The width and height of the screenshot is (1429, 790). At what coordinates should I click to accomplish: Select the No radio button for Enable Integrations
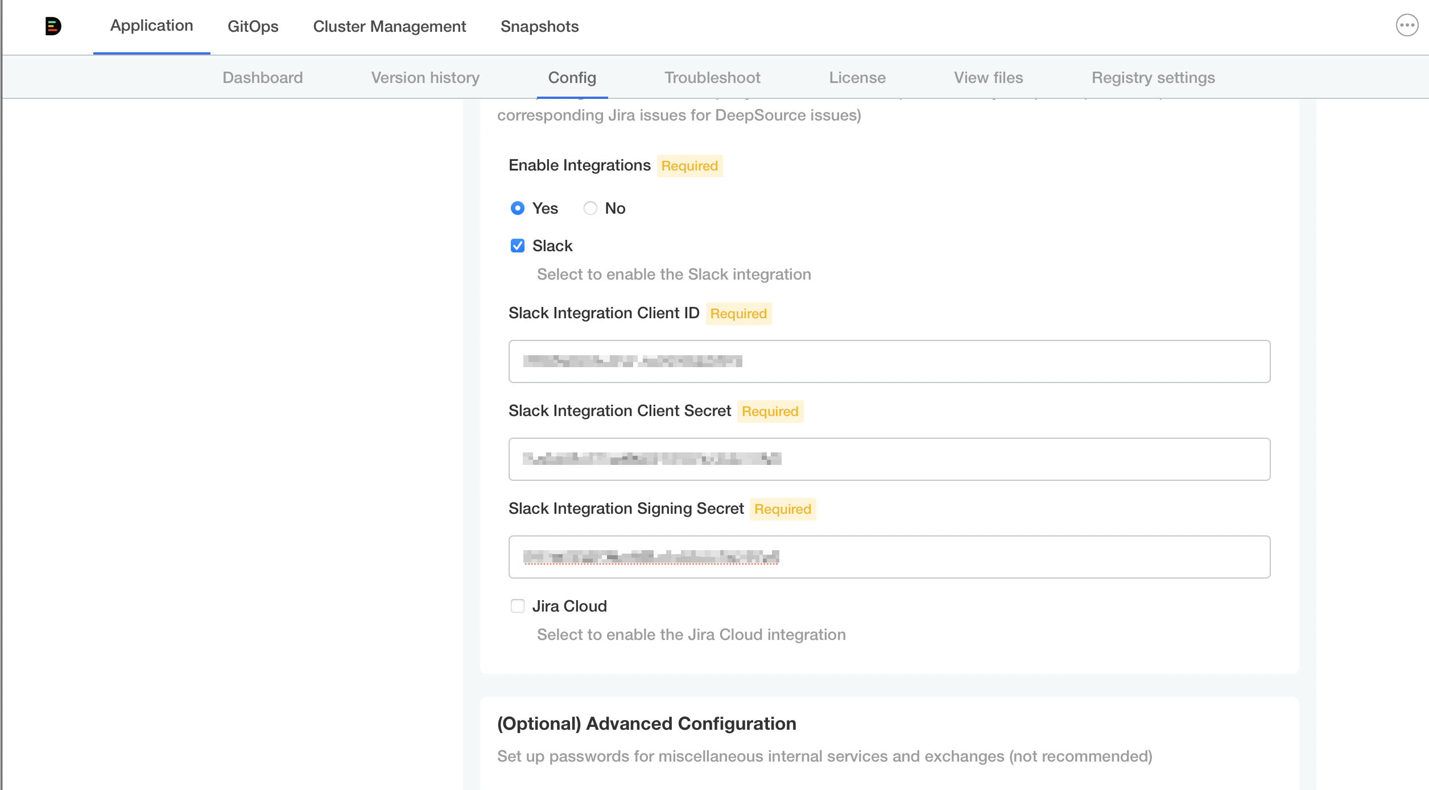point(590,208)
